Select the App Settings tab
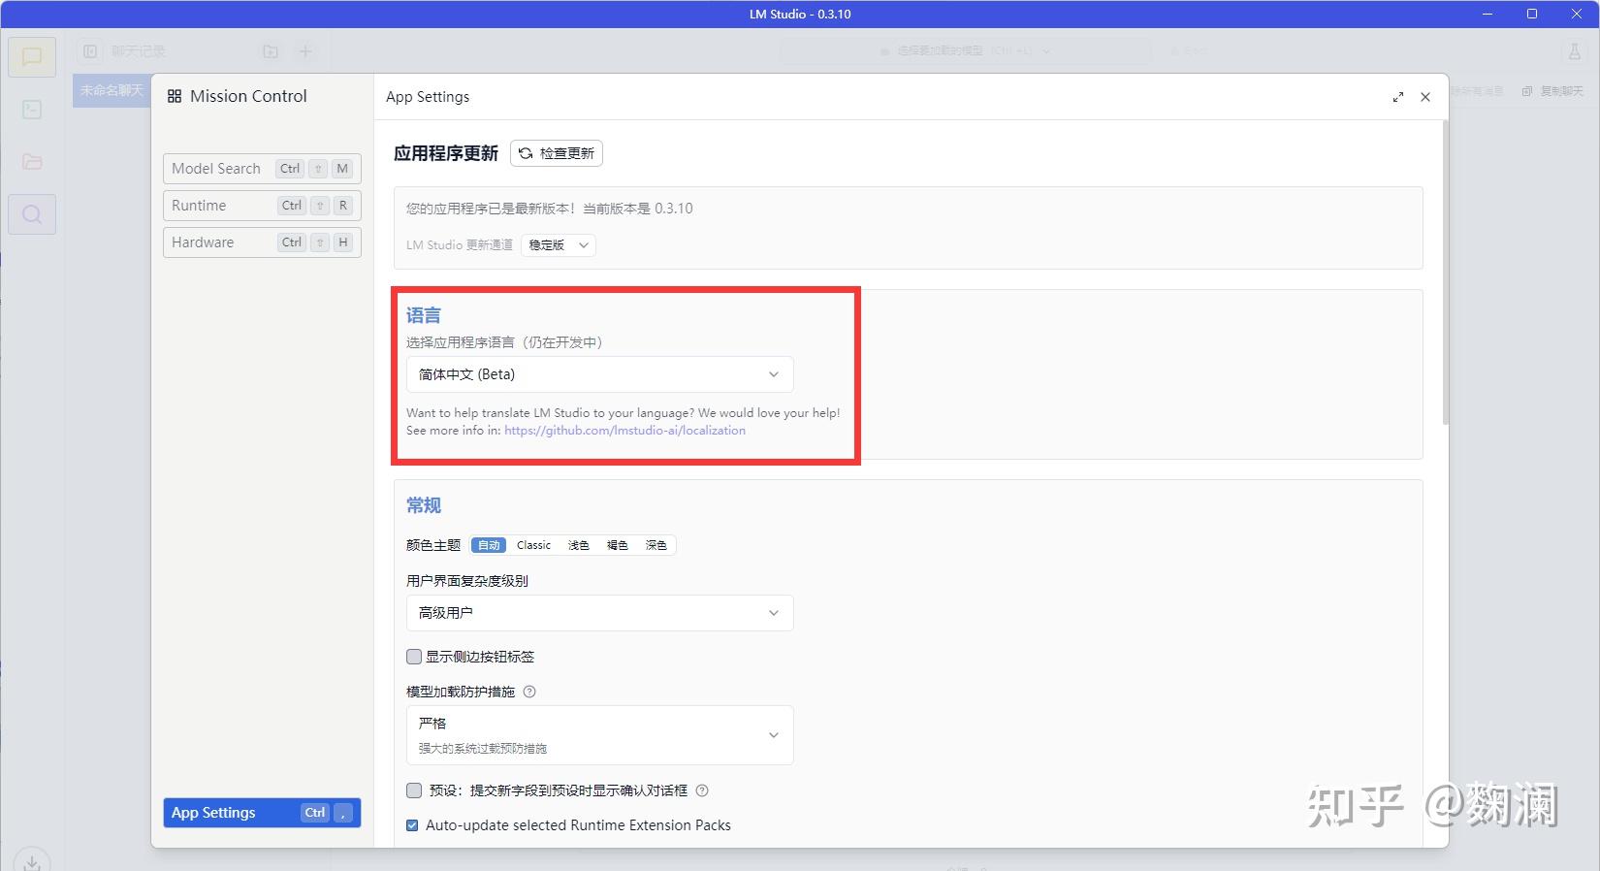Image resolution: width=1600 pixels, height=871 pixels. pos(262,813)
